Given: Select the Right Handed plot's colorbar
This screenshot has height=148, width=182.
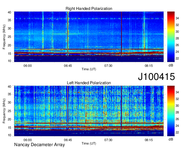Looking at the screenshot, I should pos(171,37).
